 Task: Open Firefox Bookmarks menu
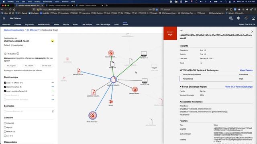47,2
